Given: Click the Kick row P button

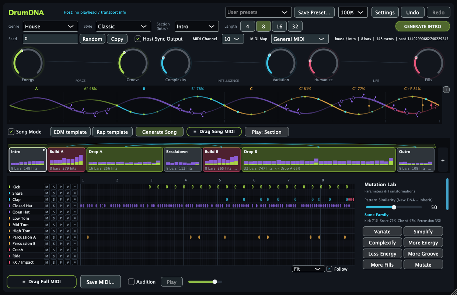Looking at the screenshot, I should point(61,187).
